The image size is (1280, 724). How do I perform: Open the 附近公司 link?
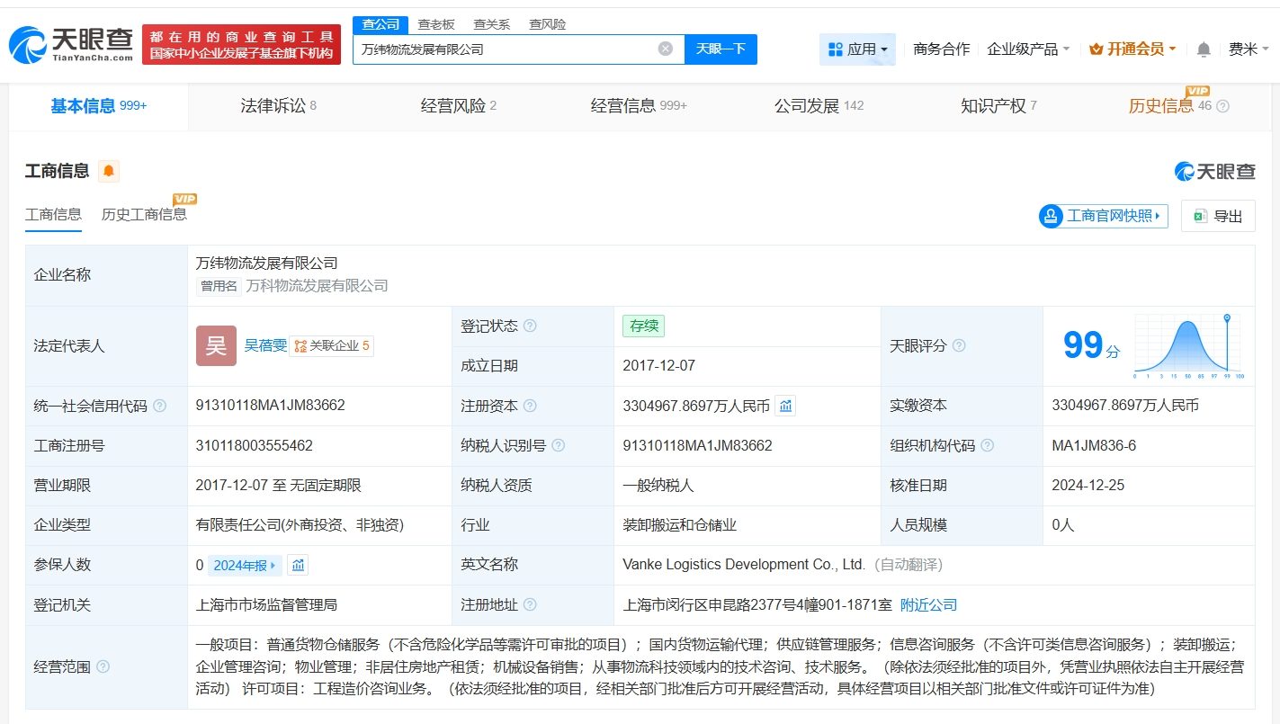(930, 604)
